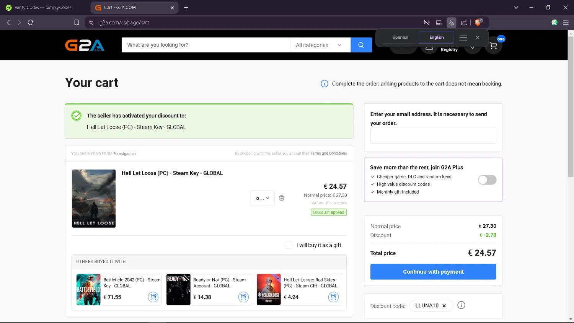Add Battlefield 2042 to cart

pyautogui.click(x=153, y=297)
